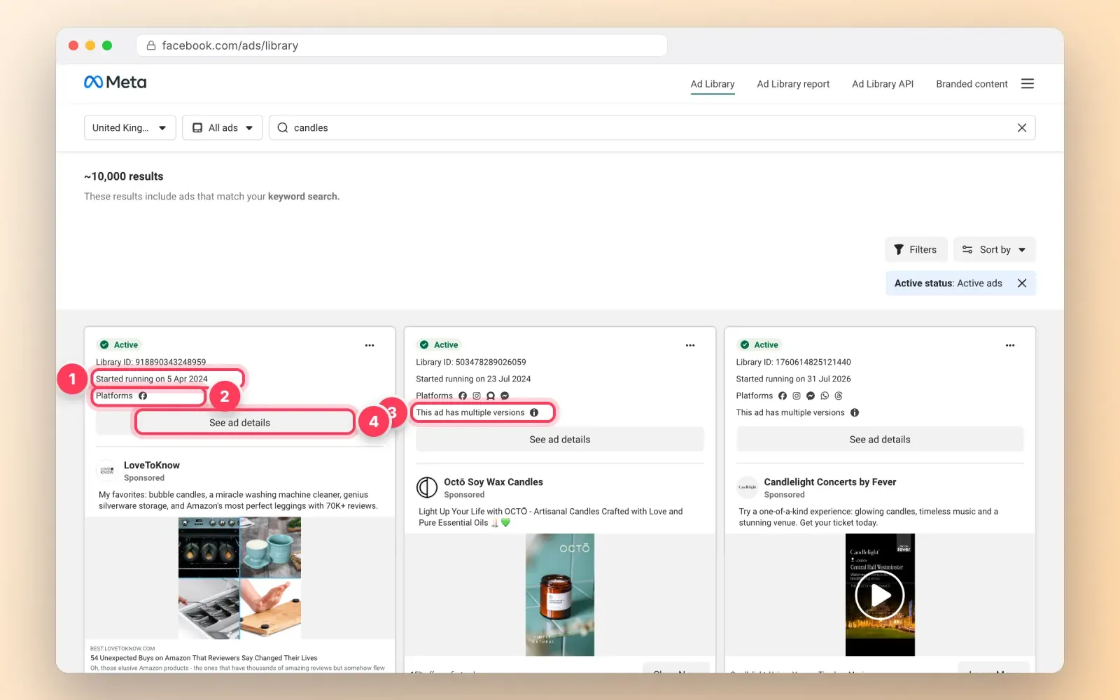1120x700 pixels.
Task: Click Instagram platform icon on Candlelight ad
Action: (797, 395)
